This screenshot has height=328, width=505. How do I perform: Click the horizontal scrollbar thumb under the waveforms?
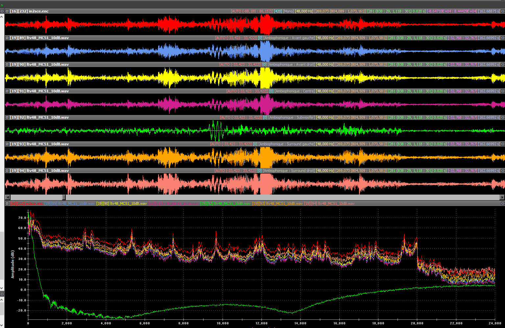pyautogui.click(x=63, y=197)
